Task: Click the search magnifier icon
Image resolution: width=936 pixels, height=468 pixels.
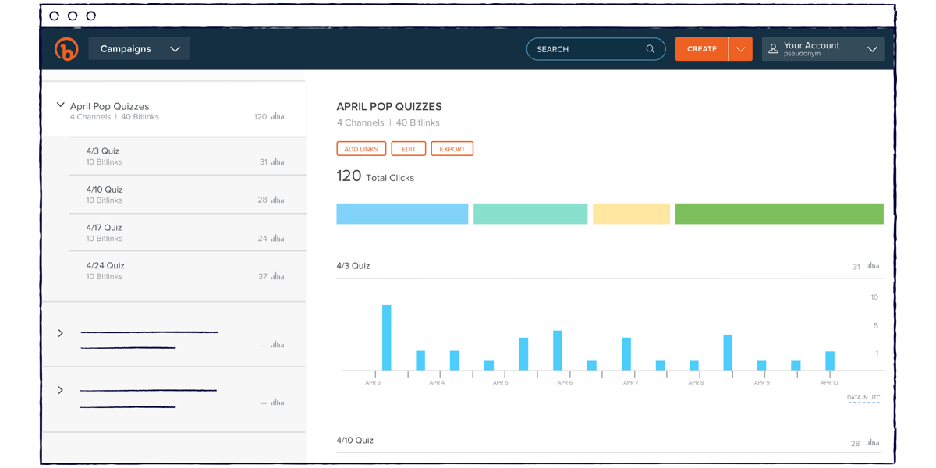Action: tap(651, 49)
